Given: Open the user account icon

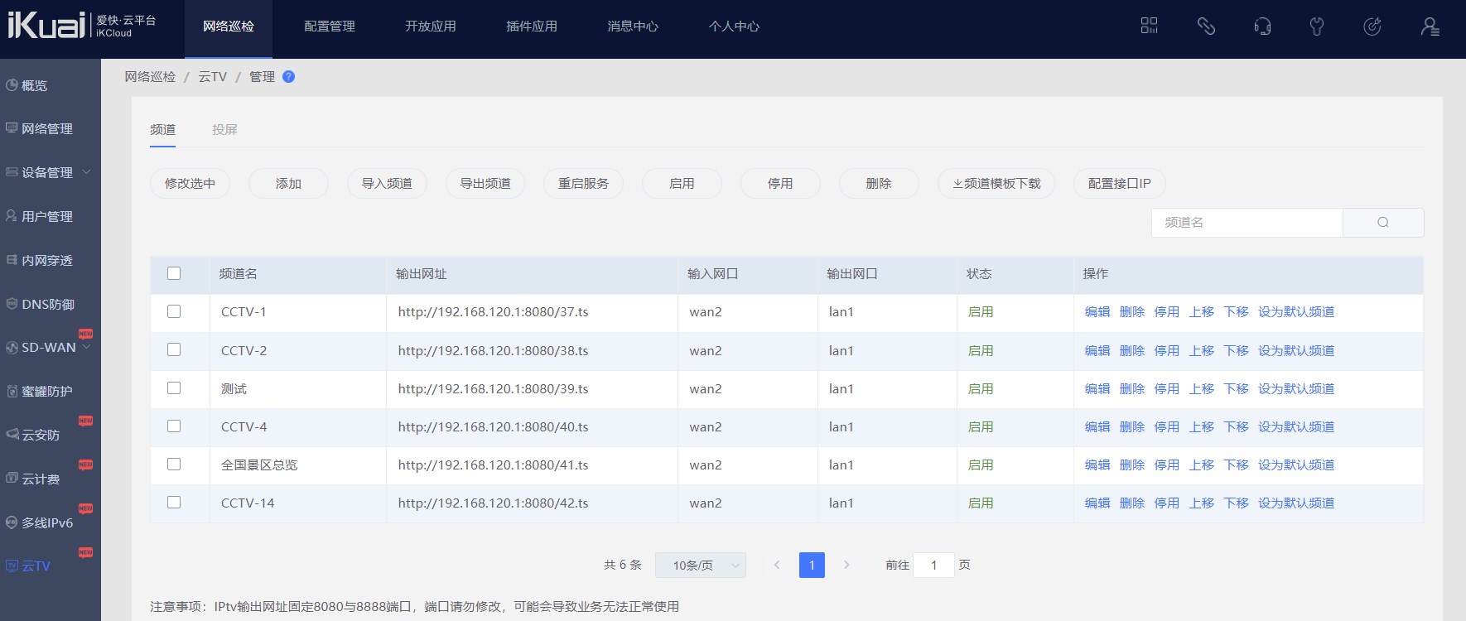Looking at the screenshot, I should tap(1430, 26).
